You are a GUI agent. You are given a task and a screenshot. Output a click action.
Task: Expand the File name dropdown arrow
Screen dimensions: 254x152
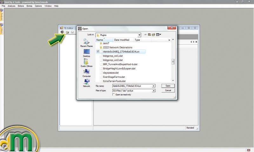[153, 86]
